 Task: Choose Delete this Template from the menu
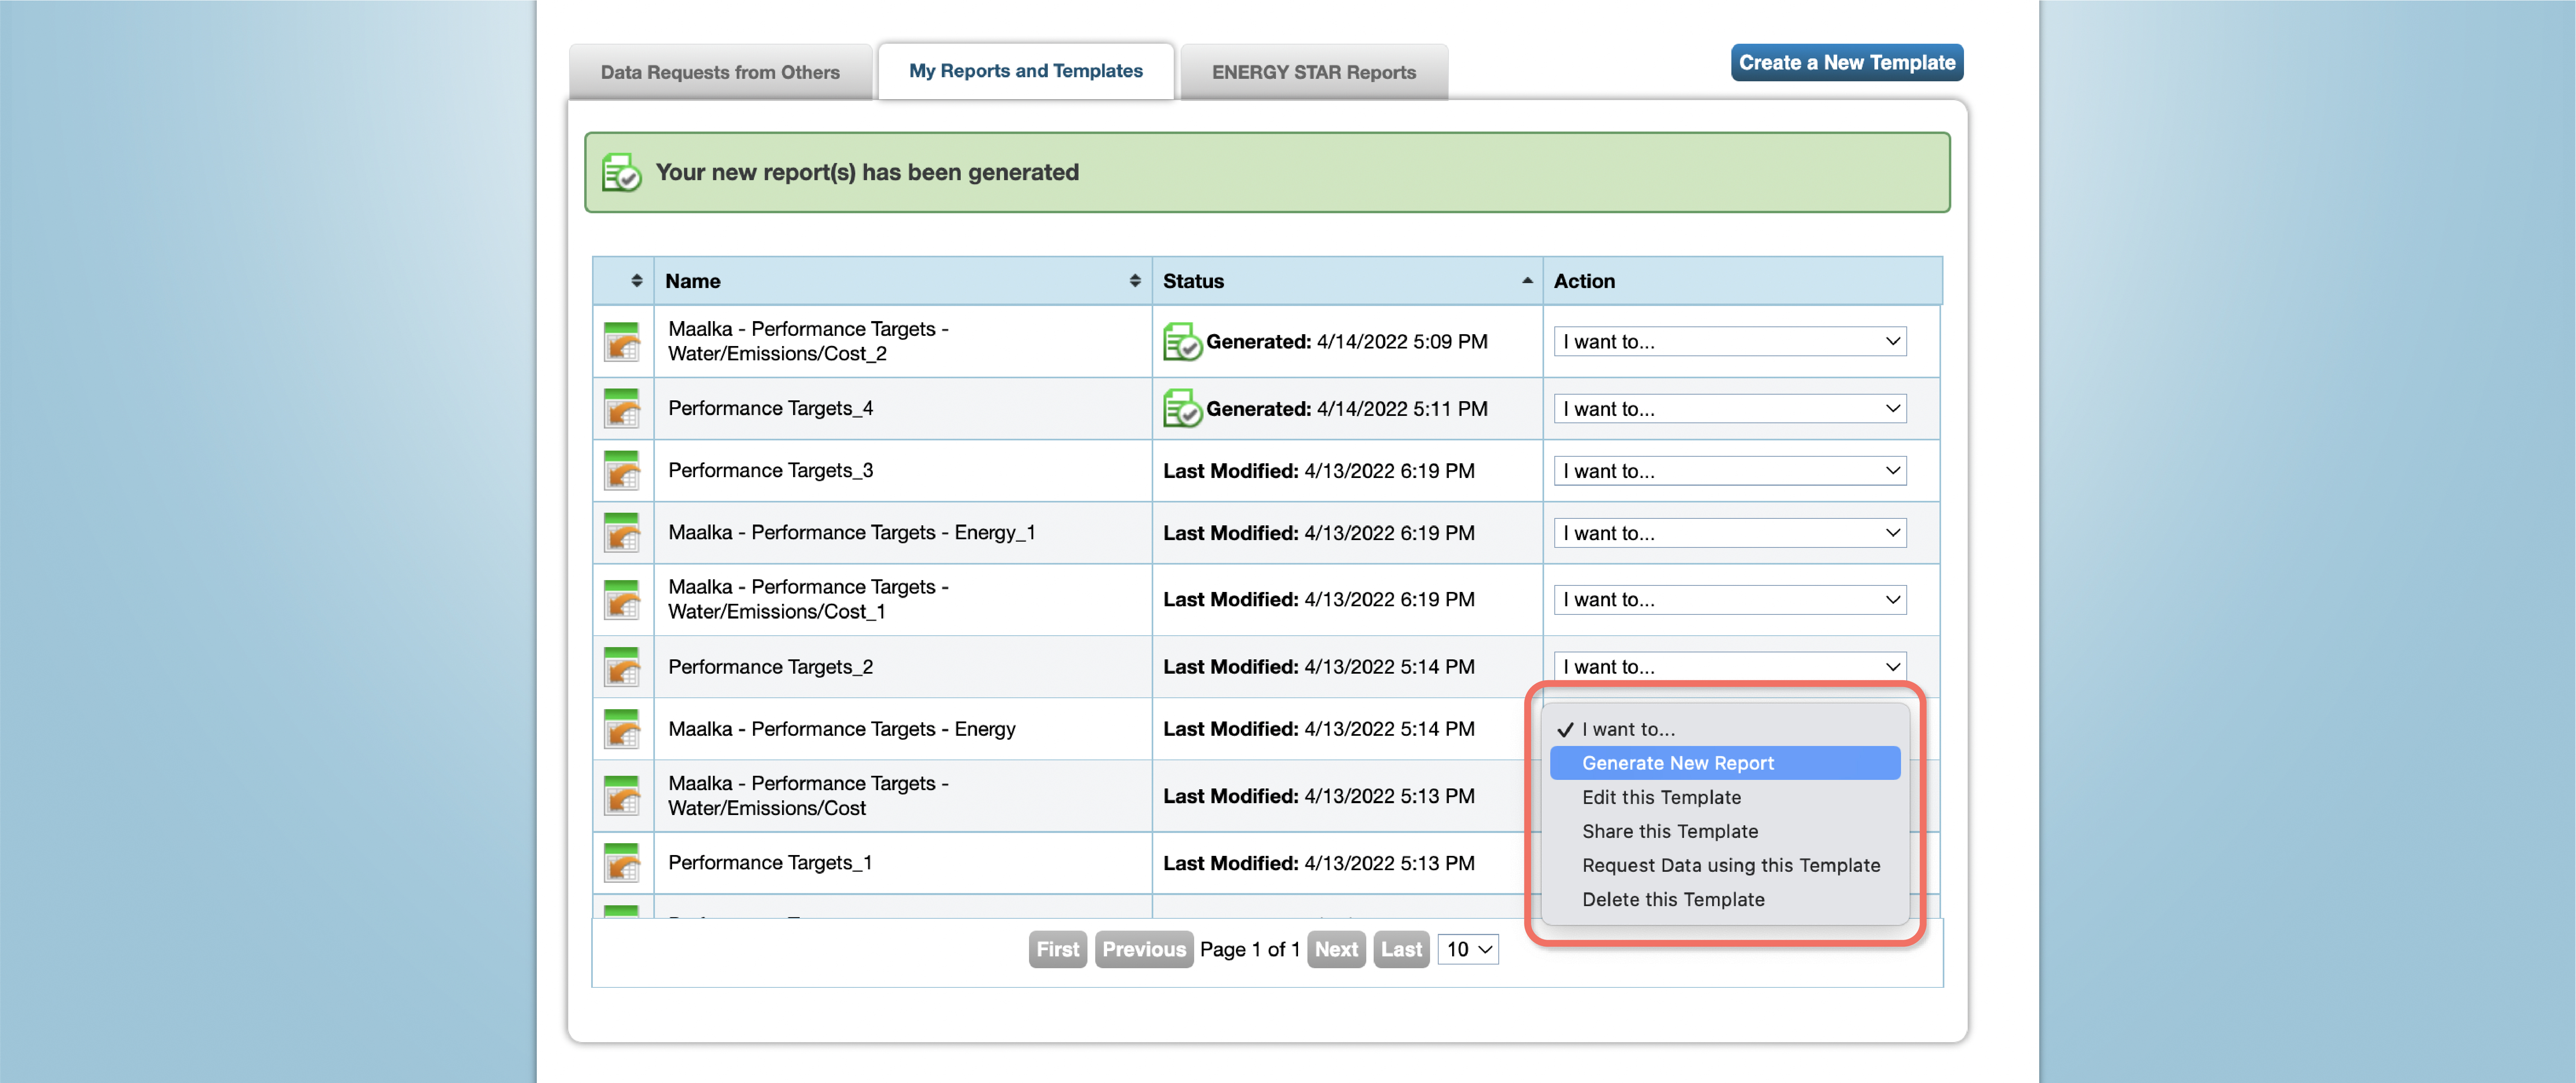(1725, 899)
